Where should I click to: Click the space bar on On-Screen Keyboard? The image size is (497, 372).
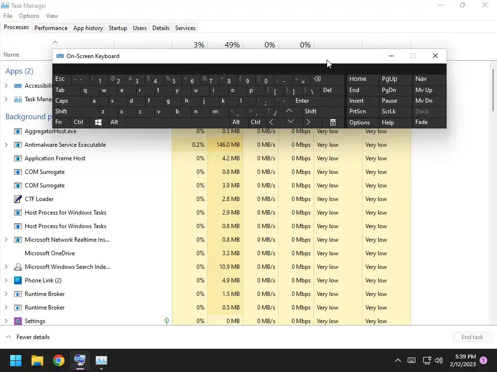(178, 122)
